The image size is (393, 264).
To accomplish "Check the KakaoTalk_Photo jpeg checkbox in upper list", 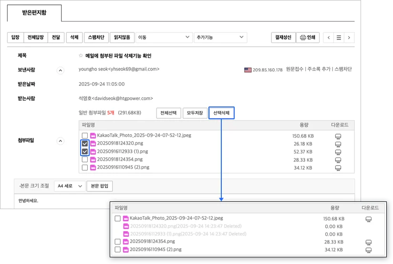I will coord(84,136).
